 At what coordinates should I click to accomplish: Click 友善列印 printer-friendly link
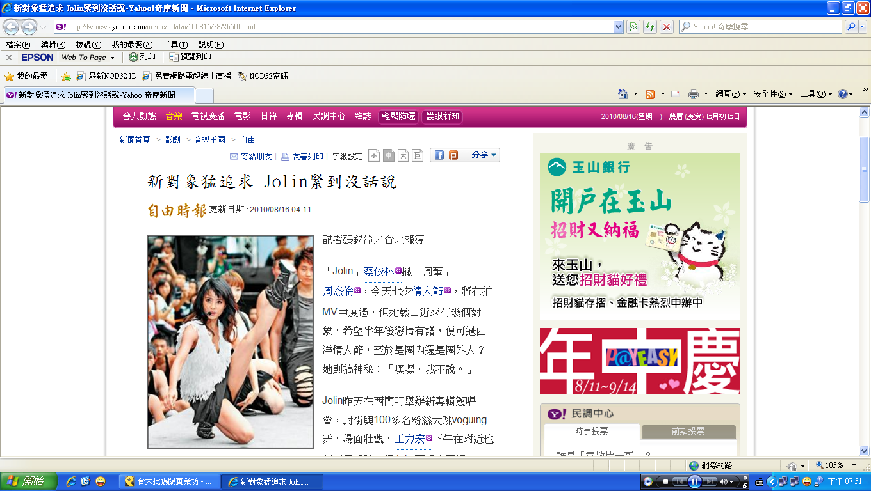(x=302, y=156)
